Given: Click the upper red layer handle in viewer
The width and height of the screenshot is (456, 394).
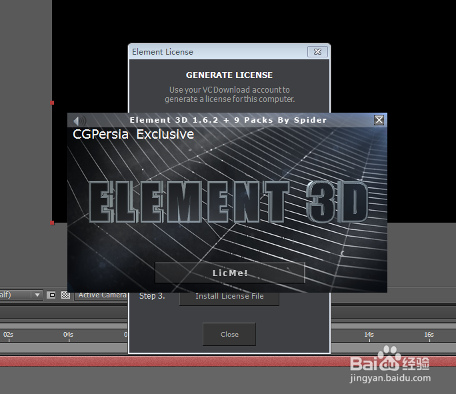Looking at the screenshot, I should pos(52,103).
